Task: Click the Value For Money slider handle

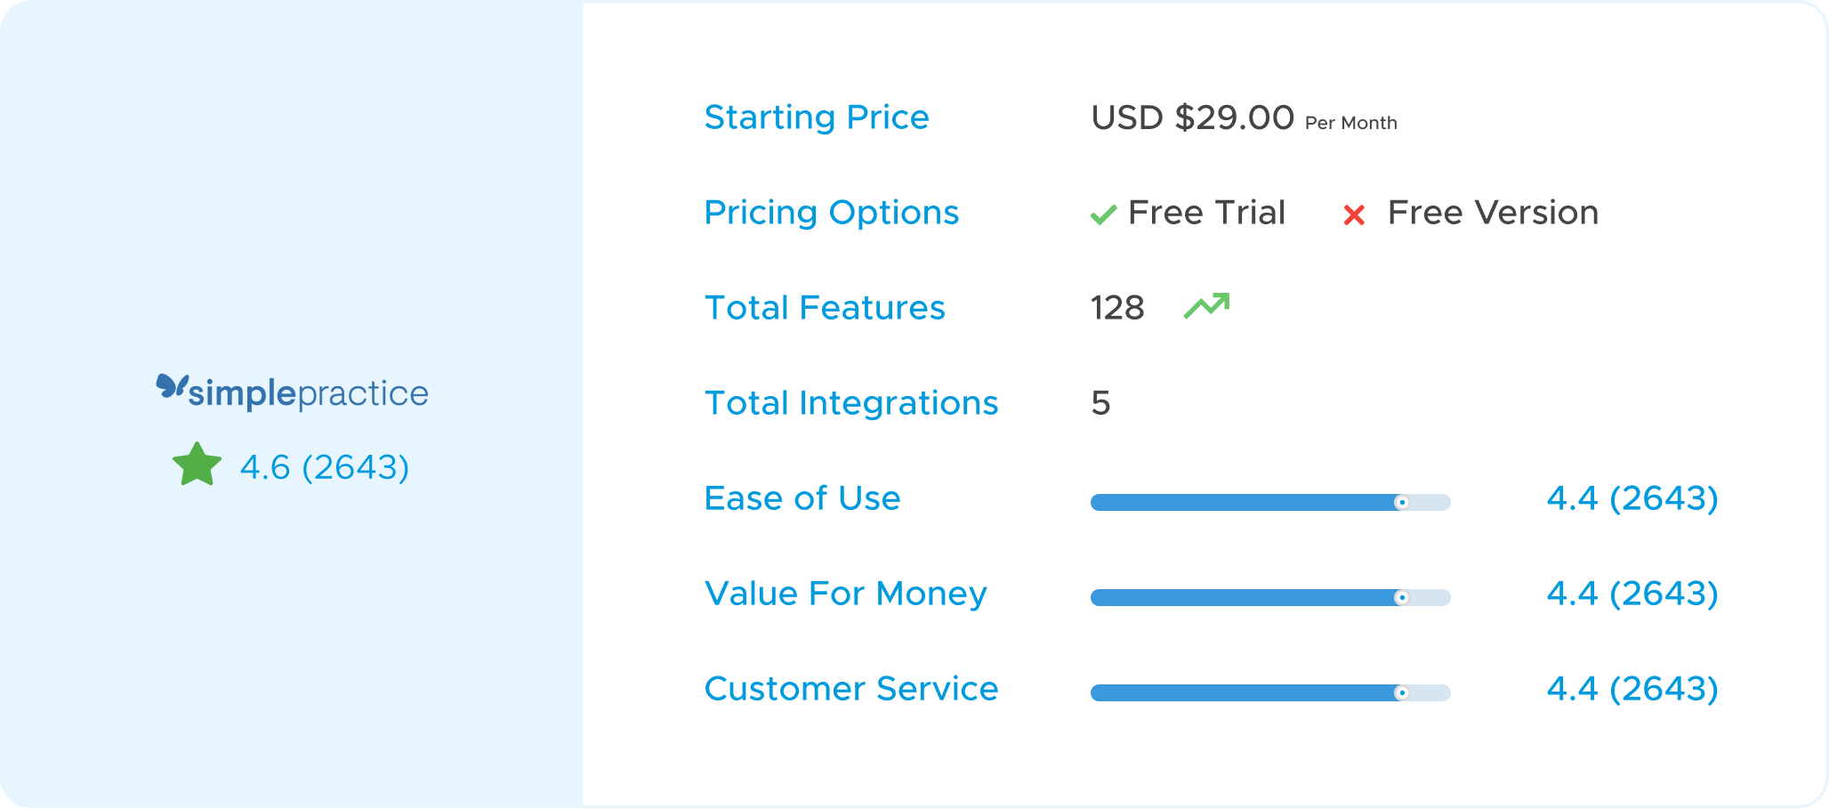Action: 1401,598
